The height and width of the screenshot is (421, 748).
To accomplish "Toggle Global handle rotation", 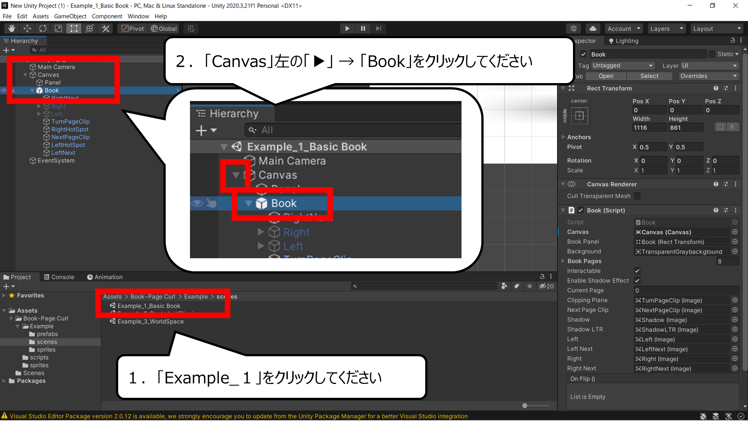I will 164,28.
